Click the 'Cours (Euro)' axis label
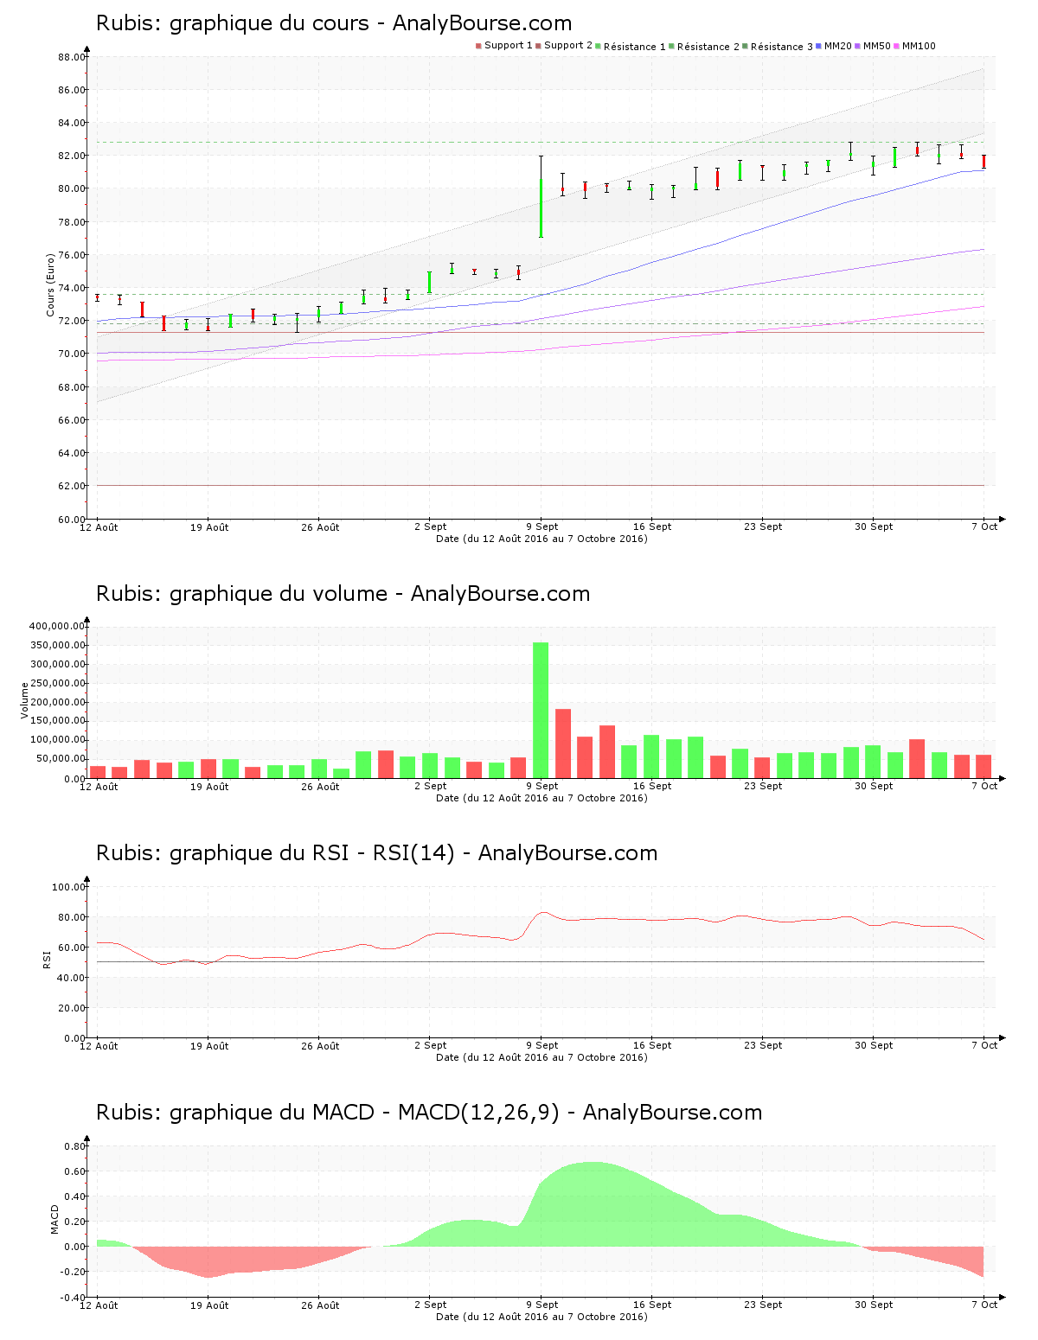The image size is (1038, 1340). pyautogui.click(x=51, y=284)
